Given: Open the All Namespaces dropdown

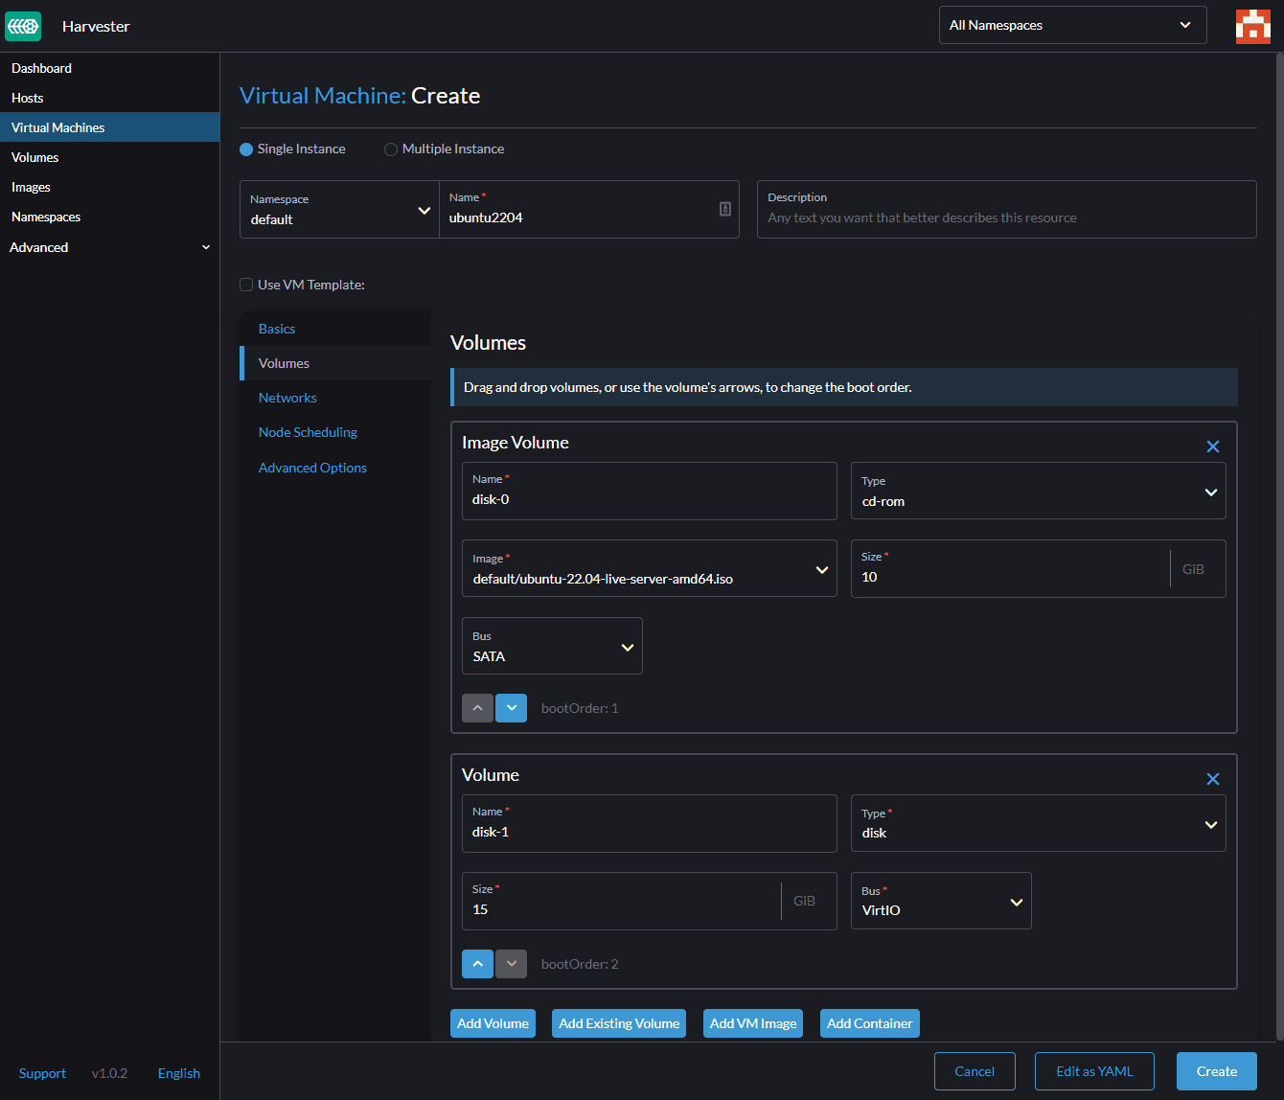Looking at the screenshot, I should [x=1071, y=25].
